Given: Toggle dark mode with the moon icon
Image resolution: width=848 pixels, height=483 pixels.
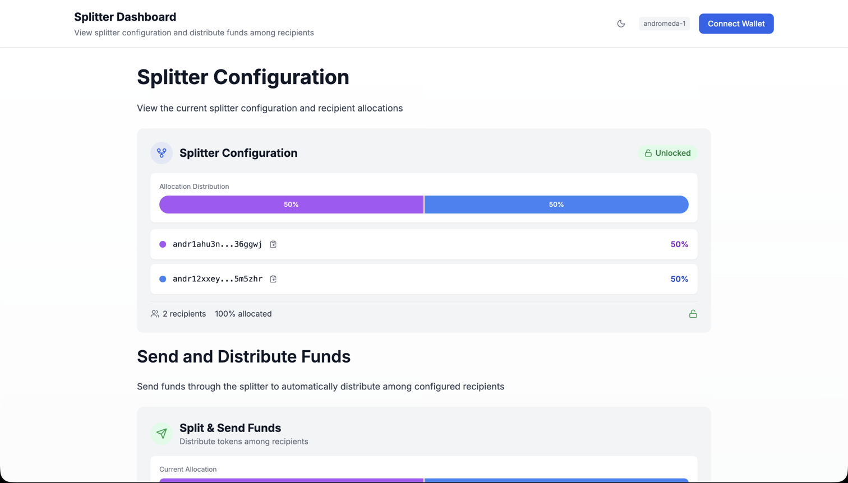Looking at the screenshot, I should pyautogui.click(x=621, y=24).
